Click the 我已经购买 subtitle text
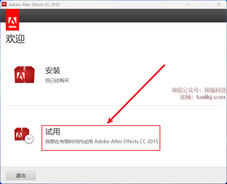 tap(57, 80)
